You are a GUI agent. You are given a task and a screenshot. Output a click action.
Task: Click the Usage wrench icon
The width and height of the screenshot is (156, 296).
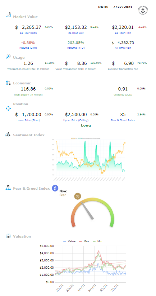9,57
